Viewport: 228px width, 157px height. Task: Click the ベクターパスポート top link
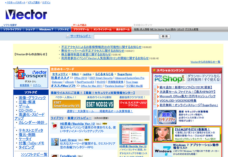pyautogui.click(x=16, y=2)
